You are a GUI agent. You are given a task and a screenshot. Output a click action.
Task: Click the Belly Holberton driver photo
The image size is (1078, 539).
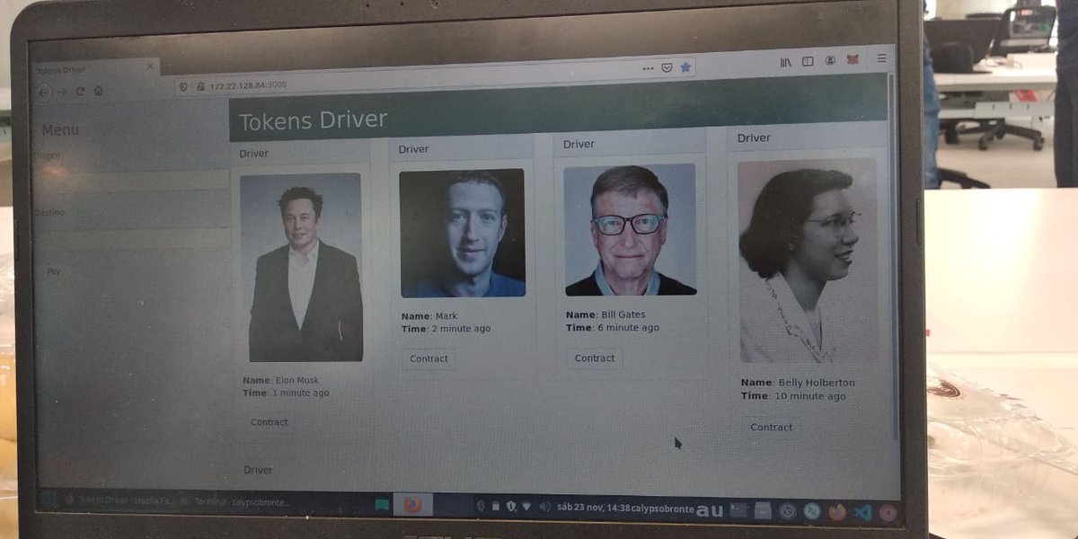pos(808,261)
